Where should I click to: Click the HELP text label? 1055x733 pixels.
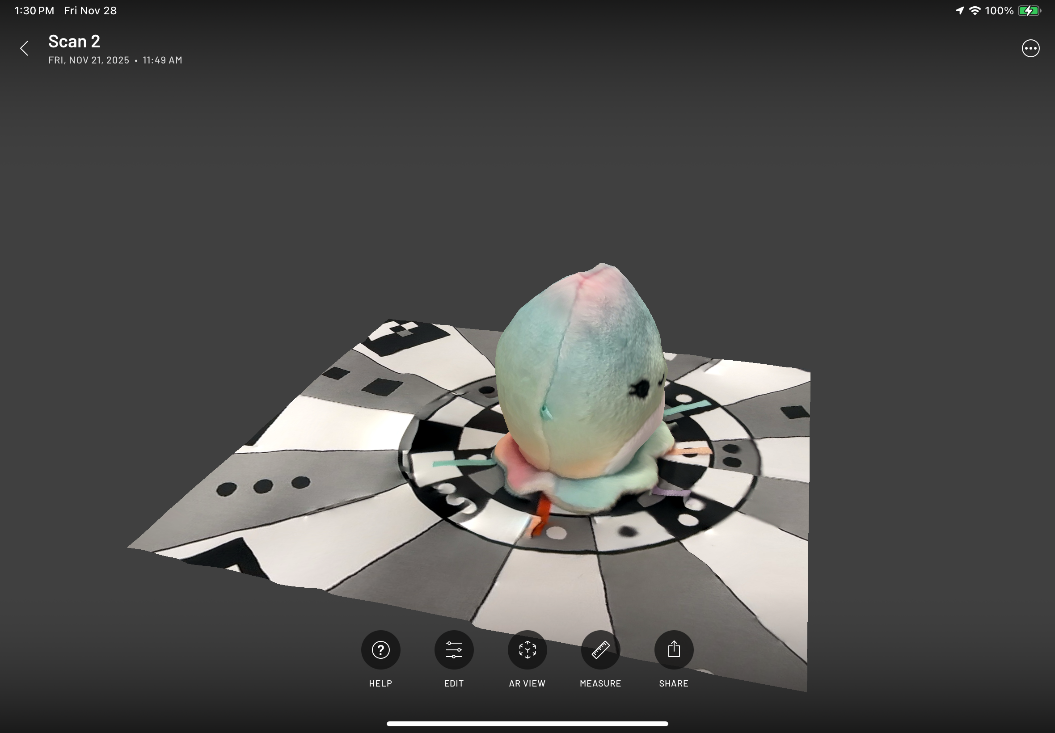(380, 683)
